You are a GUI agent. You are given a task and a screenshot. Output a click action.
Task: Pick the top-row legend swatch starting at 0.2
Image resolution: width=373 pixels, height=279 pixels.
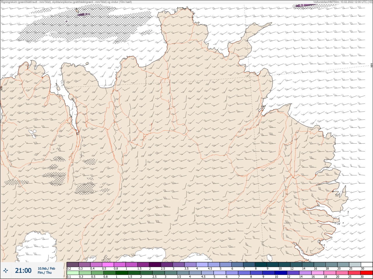73,264
